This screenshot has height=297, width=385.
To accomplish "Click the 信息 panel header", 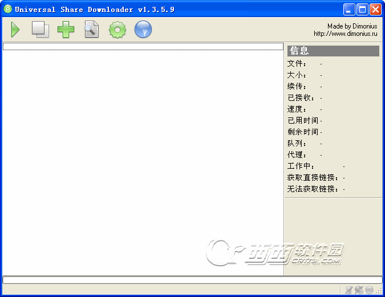I will pyautogui.click(x=333, y=51).
